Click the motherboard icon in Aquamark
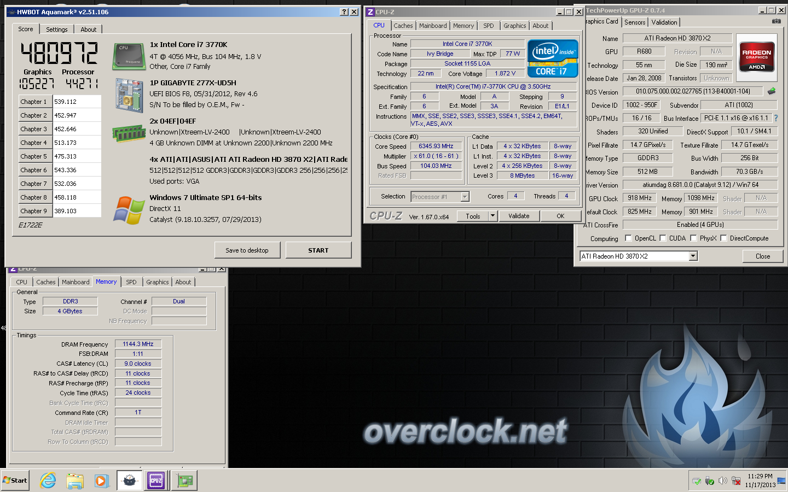The image size is (788, 492). (129, 96)
